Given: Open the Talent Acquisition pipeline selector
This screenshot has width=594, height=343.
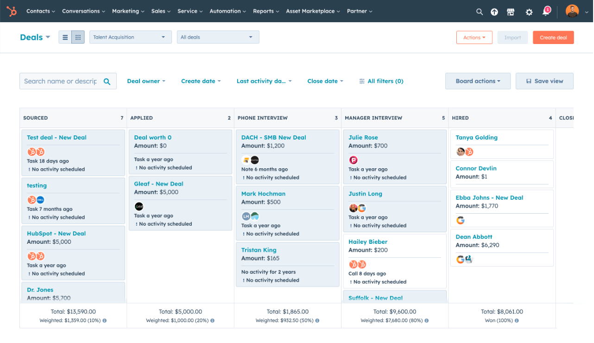Looking at the screenshot, I should (130, 37).
